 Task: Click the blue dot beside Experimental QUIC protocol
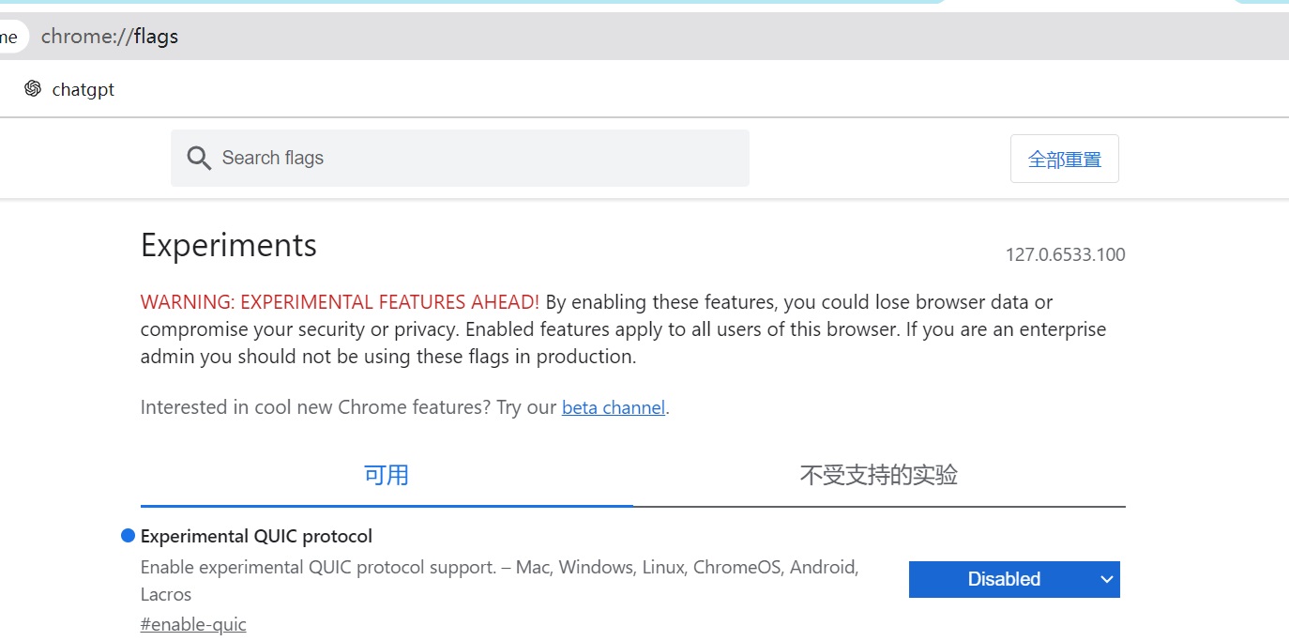pos(129,536)
